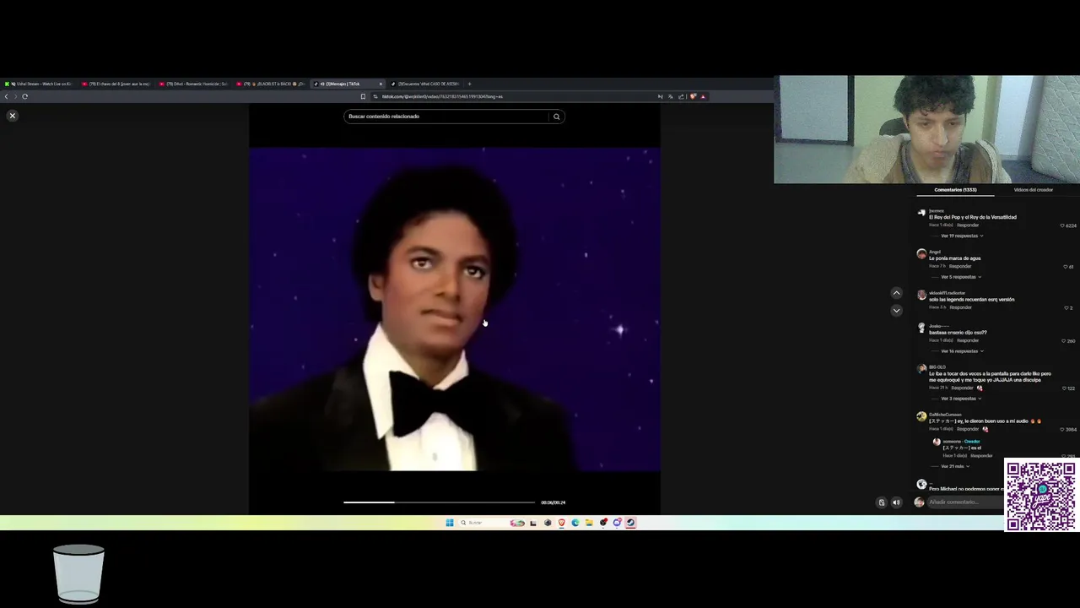This screenshot has height=608, width=1080.
Task: Open File Explorer from the taskbar
Action: [589, 523]
